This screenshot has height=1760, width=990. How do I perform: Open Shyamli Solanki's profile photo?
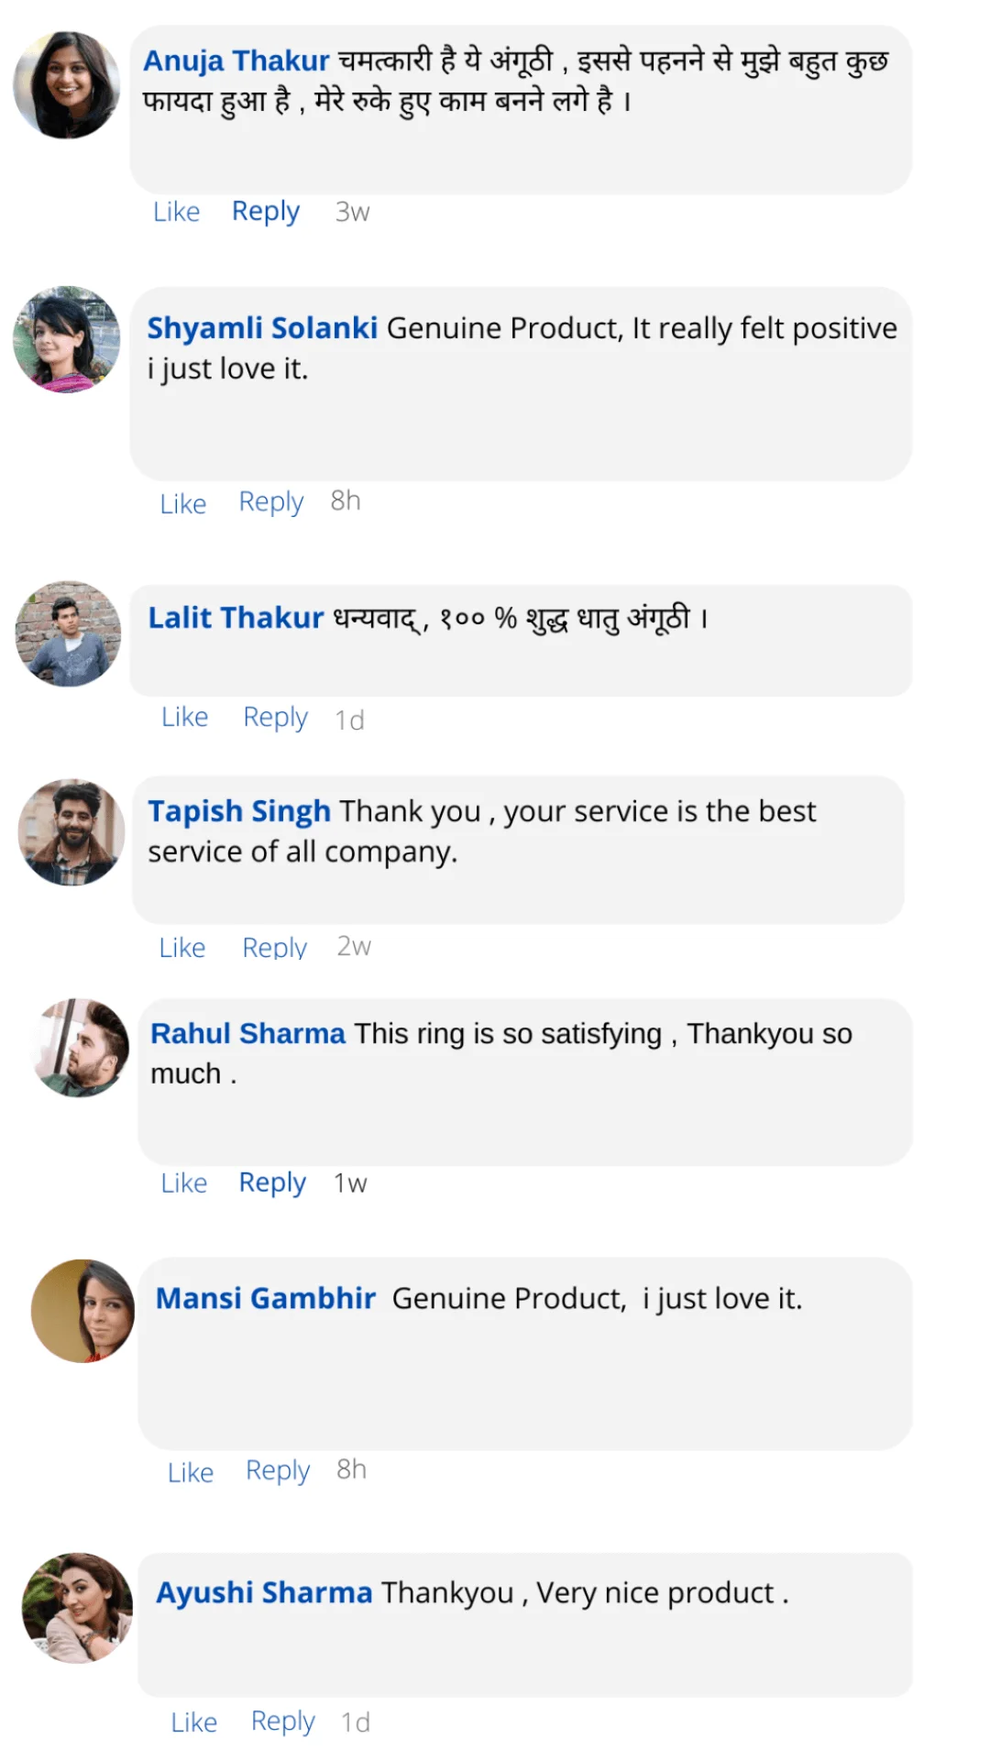(x=66, y=339)
